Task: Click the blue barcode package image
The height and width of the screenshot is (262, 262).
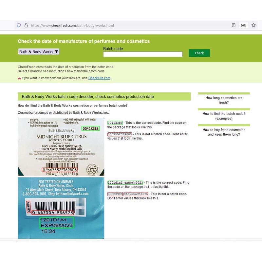Action: pyautogui.click(x=61, y=208)
